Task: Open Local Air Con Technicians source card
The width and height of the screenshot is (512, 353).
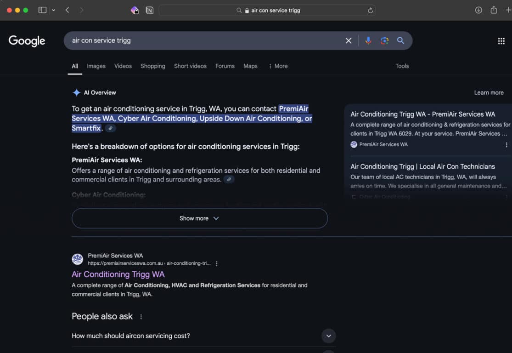Action: pos(422,166)
